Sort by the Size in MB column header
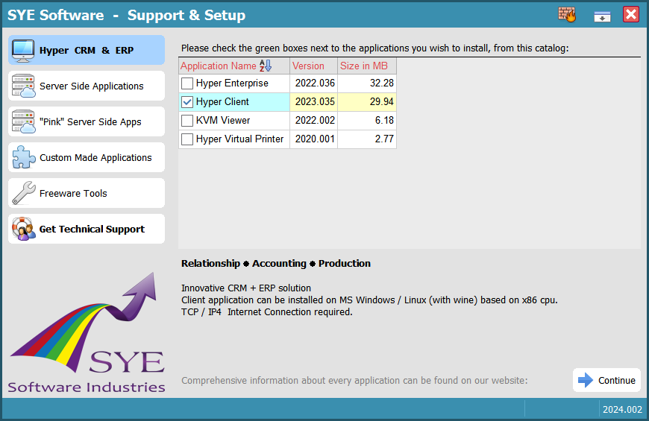 [x=367, y=66]
